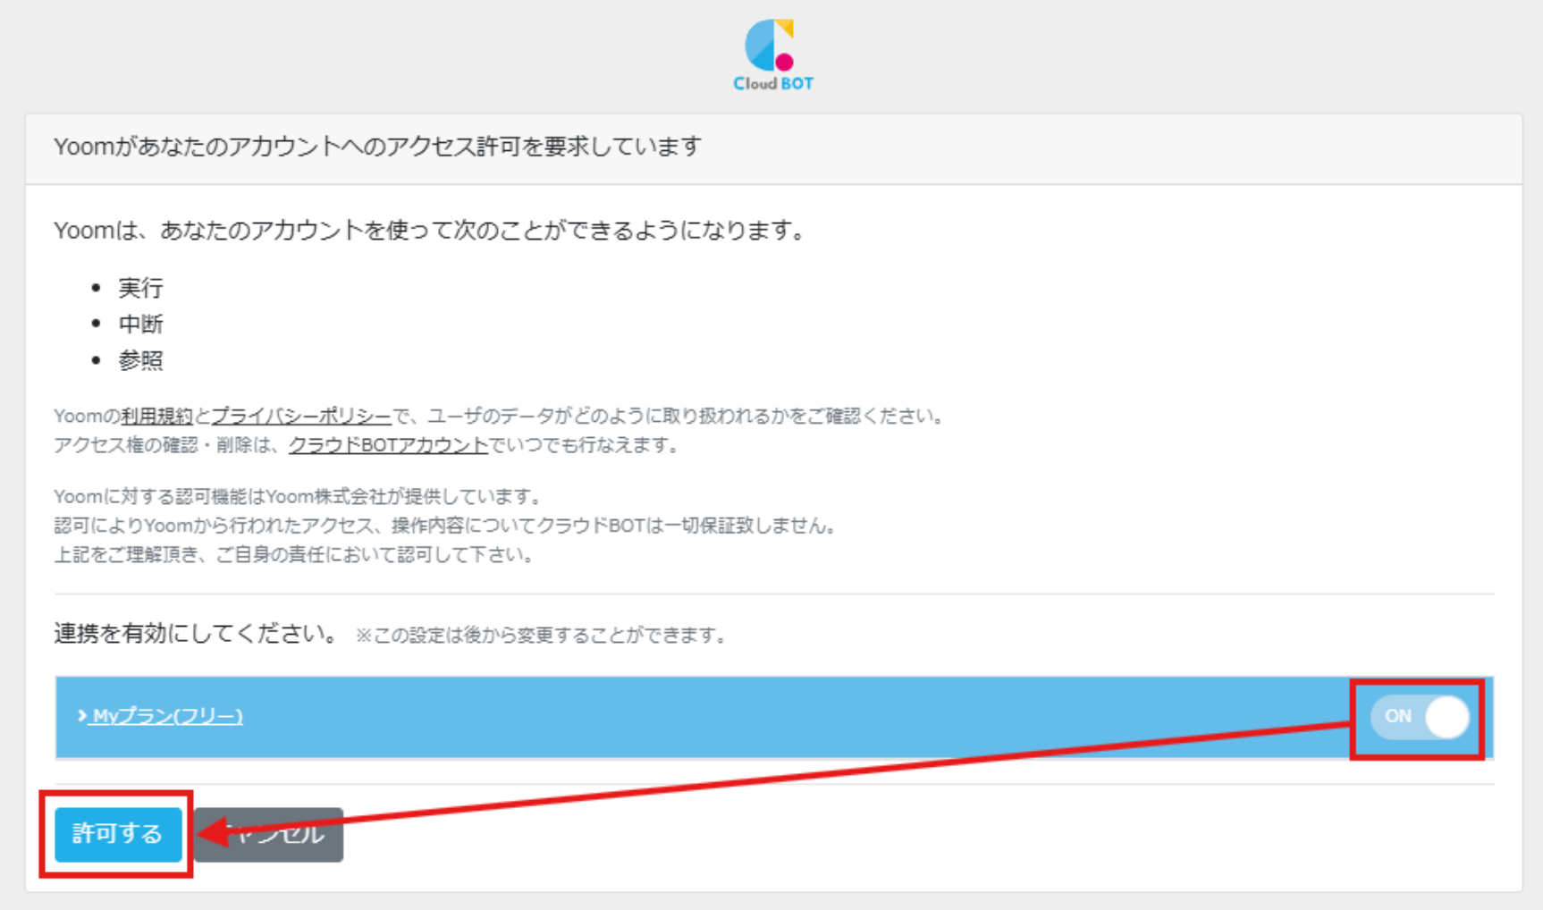Viewport: 1543px width, 910px height.
Task: Click the line Yoomに対する認可機能はYoom株式会社が提供しています。
Action: tap(298, 497)
